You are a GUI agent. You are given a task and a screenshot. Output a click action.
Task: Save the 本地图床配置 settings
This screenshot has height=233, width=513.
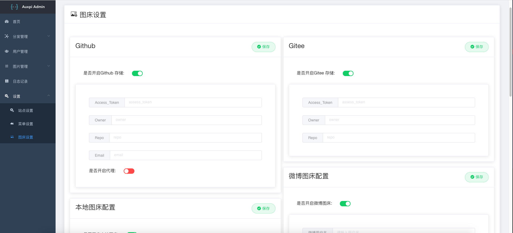(263, 208)
